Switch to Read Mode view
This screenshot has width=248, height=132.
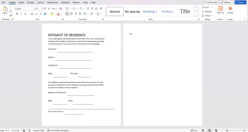pyautogui.click(x=203, y=131)
